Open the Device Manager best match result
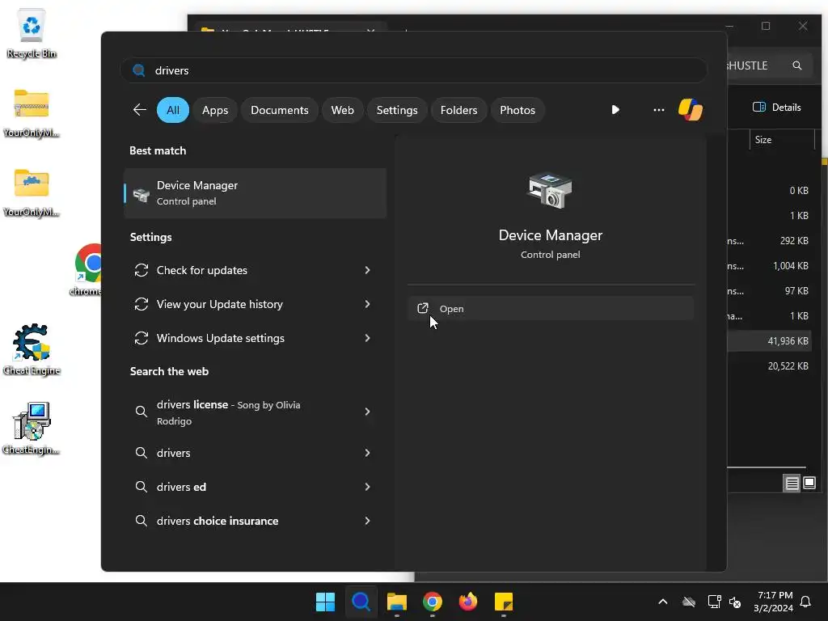This screenshot has height=621, width=828. (x=255, y=193)
